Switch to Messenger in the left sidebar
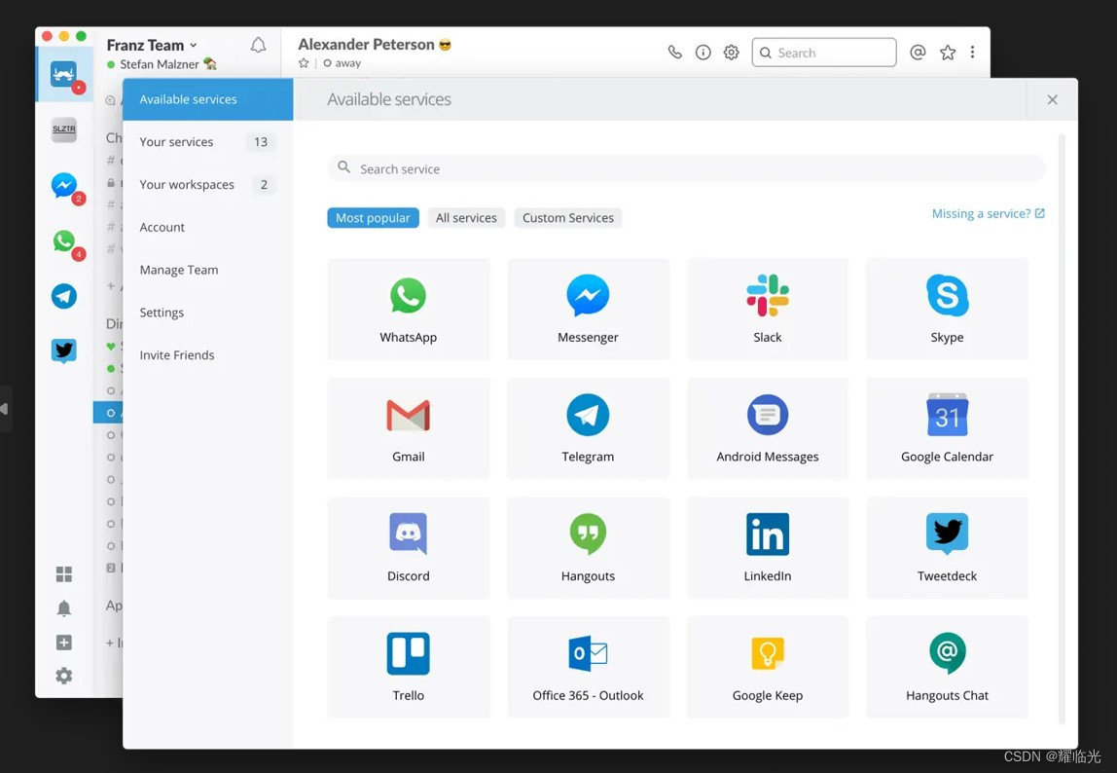 [64, 185]
